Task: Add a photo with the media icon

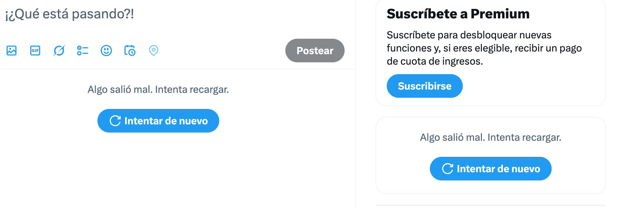Action: 12,51
